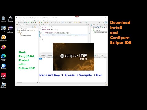Viewport: 147px width, 110px height.
Task: Click the External Tools run icon
Action: tap(35, 22)
